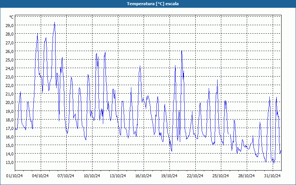
Task: Click the 07/10/24 date label
Action: pyautogui.click(x=66, y=176)
